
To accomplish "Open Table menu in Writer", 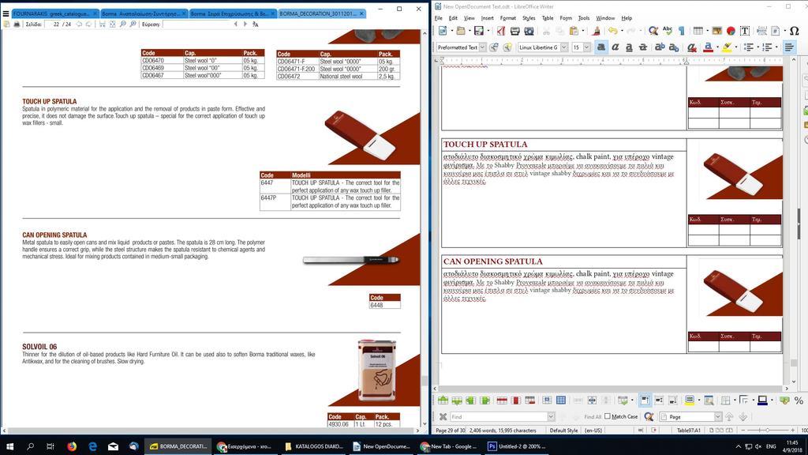I will (x=548, y=18).
